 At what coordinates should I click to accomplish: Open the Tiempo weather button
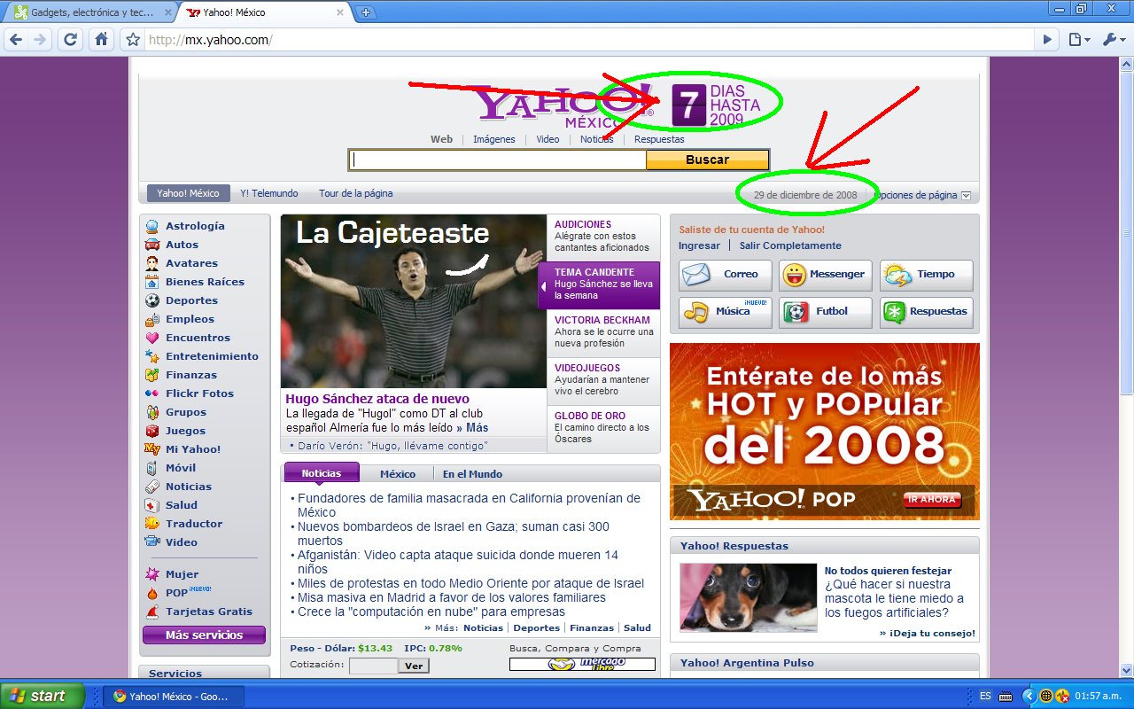(x=926, y=275)
